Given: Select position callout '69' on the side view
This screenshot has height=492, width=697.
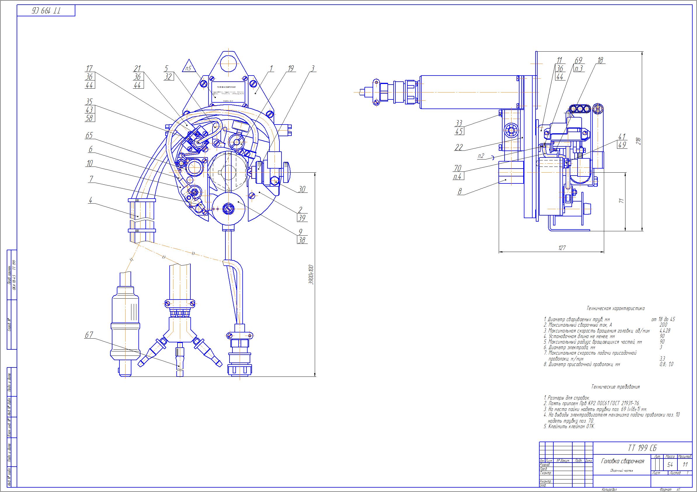Looking at the screenshot, I should pyautogui.click(x=579, y=60).
